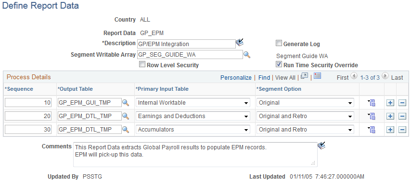
Task: Open spell check for Comments box
Action: point(321,145)
